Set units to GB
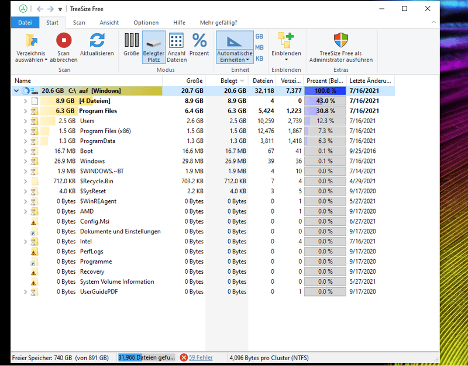The width and height of the screenshot is (468, 366). [x=259, y=36]
